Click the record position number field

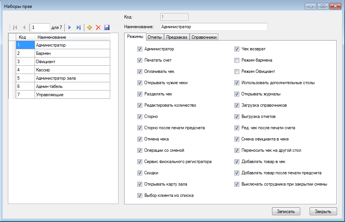point(40,27)
